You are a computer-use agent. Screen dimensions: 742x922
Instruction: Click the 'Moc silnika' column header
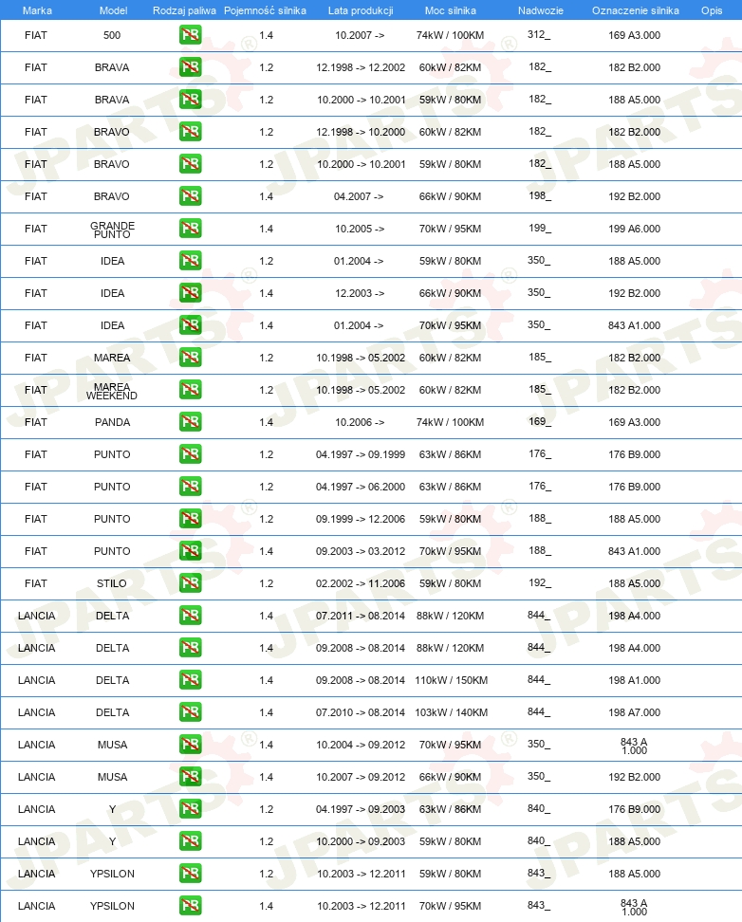tap(450, 10)
